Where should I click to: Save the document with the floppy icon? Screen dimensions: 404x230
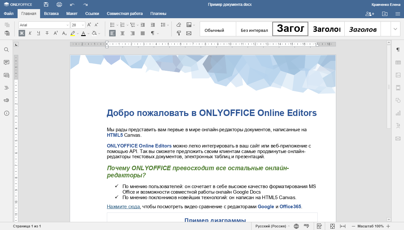(46, 5)
